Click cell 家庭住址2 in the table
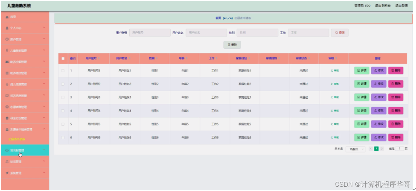416x191 pixels. point(244,84)
